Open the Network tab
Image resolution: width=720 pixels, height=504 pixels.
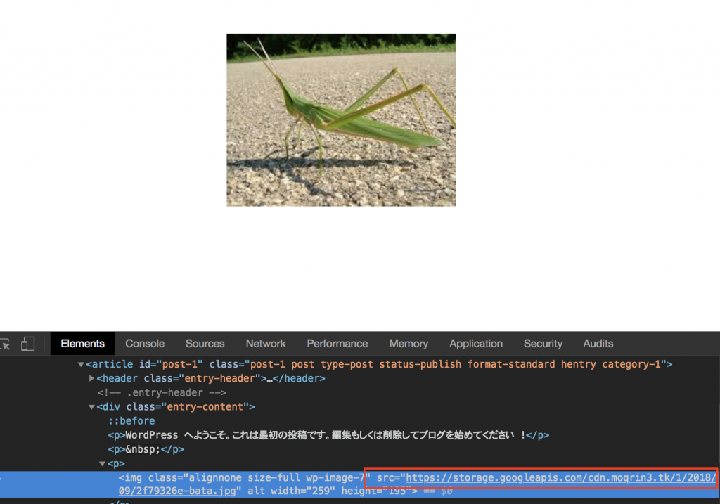click(x=265, y=344)
